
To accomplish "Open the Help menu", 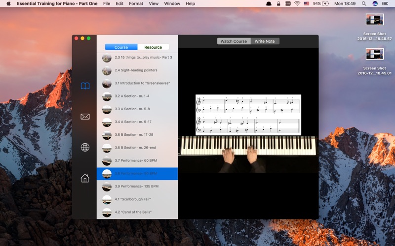I will 191,3.
